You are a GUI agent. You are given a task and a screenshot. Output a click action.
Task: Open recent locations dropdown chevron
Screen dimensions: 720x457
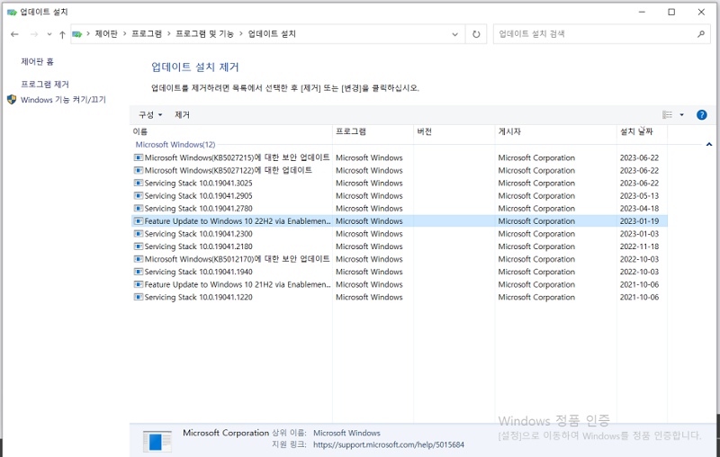[49, 34]
